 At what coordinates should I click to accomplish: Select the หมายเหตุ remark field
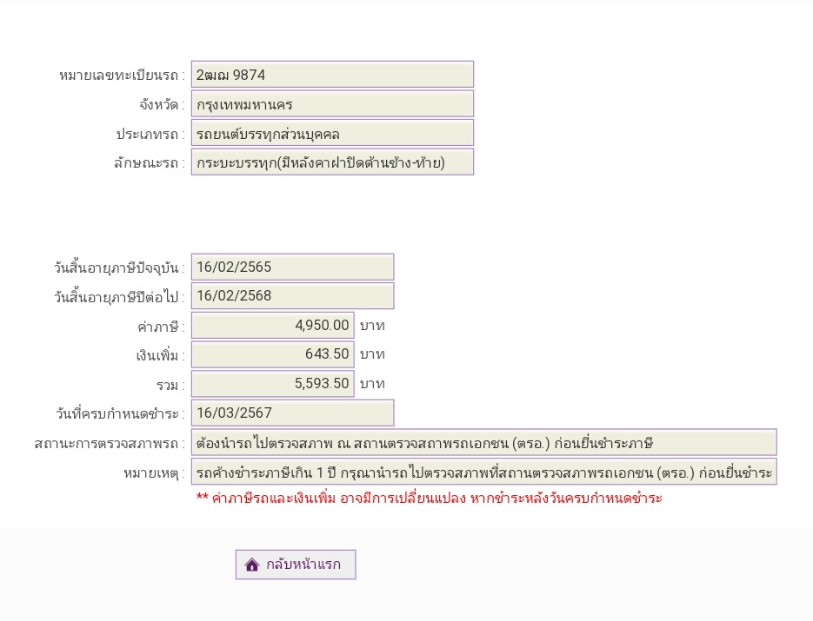click(483, 472)
